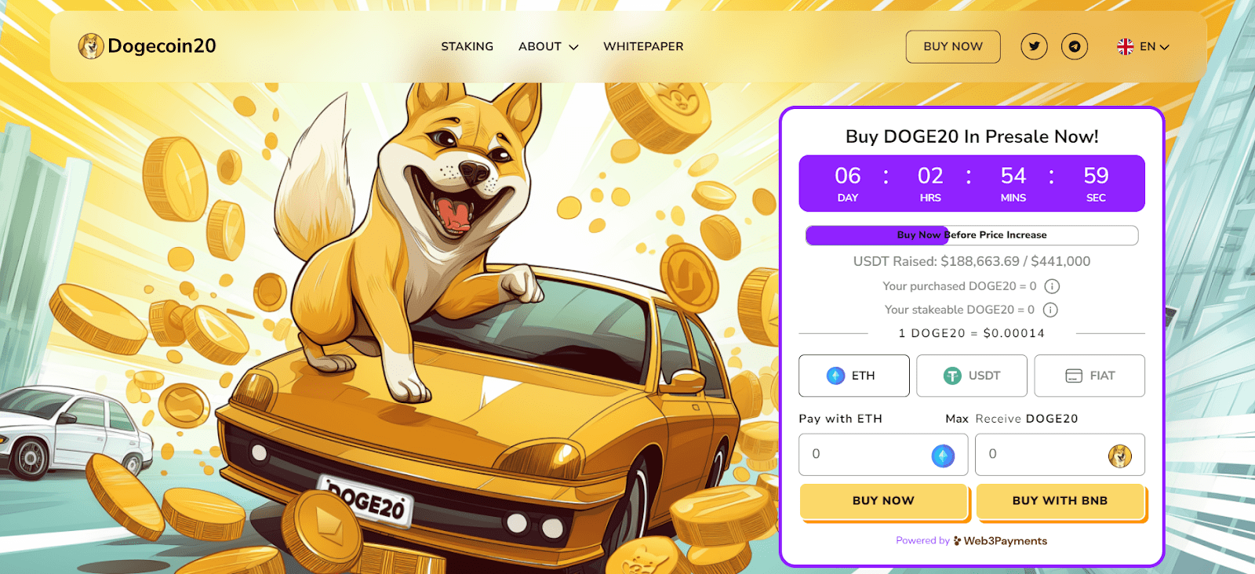Click the Buy With BNB button
Viewport: 1255px width, 574px height.
tap(1060, 501)
